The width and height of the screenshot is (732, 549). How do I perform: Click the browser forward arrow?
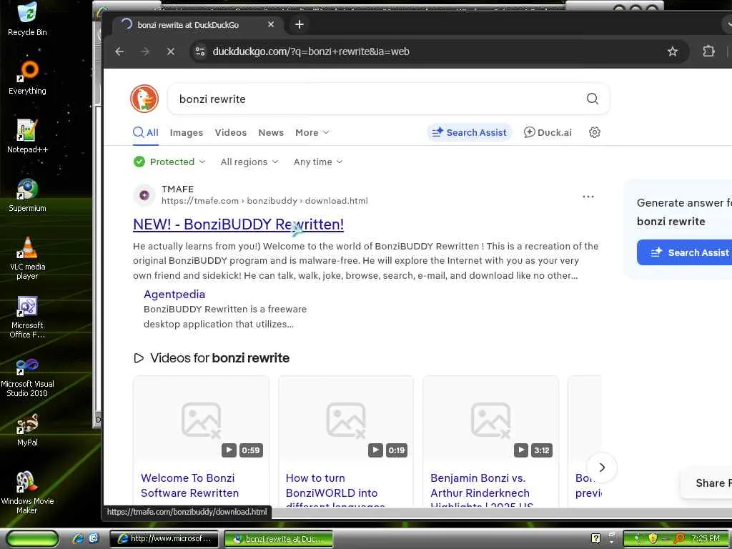(x=145, y=51)
